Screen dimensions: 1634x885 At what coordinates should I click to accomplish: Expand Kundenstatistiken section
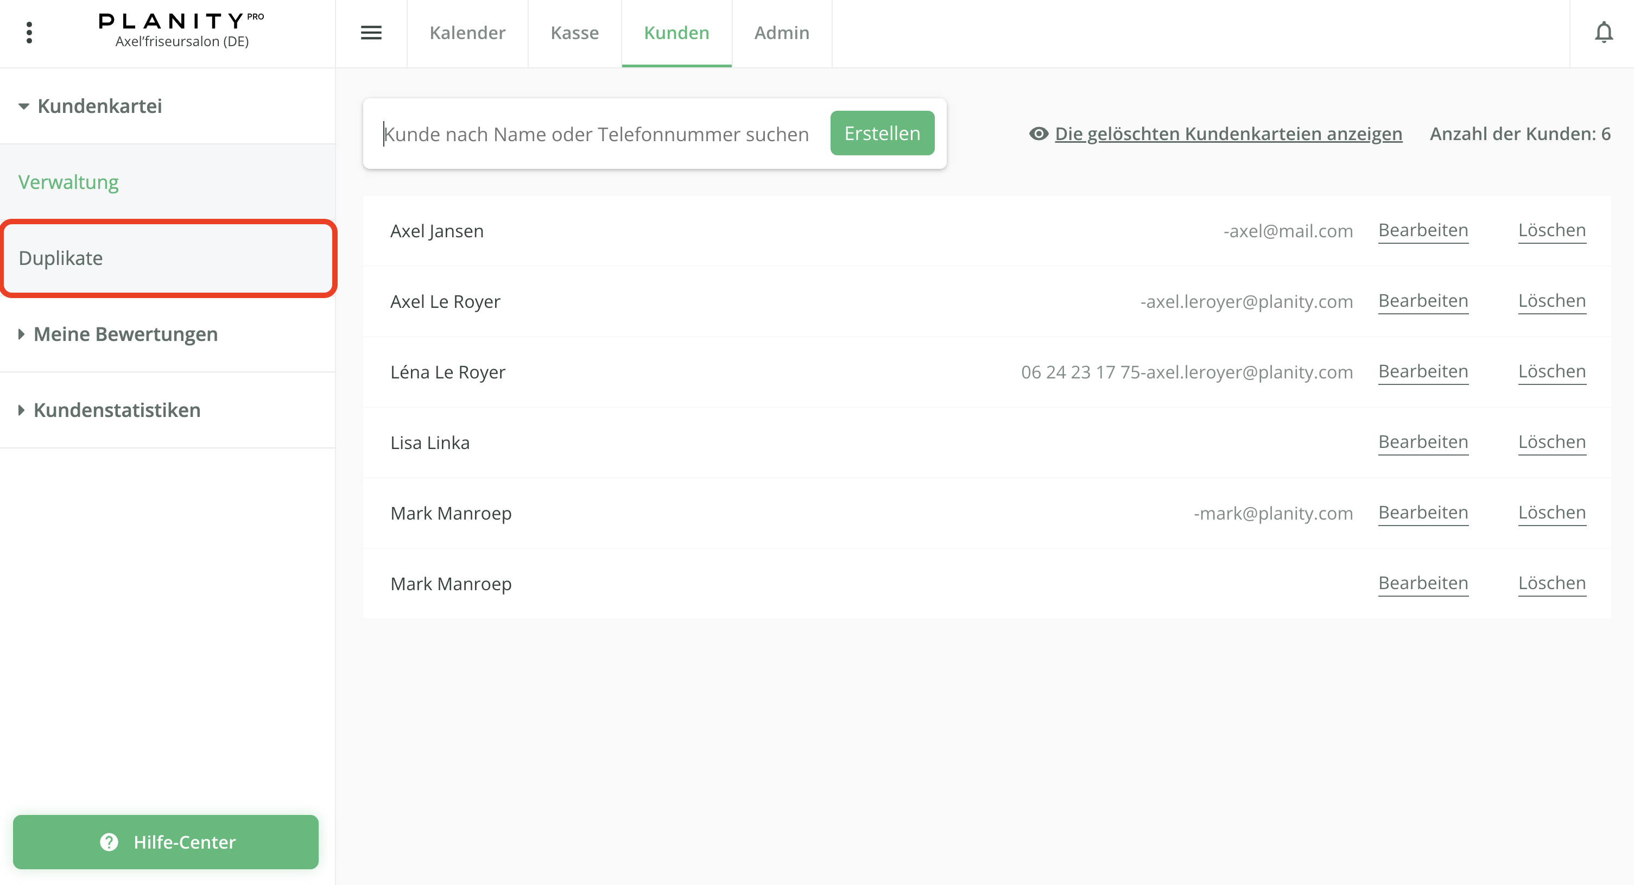pyautogui.click(x=22, y=410)
